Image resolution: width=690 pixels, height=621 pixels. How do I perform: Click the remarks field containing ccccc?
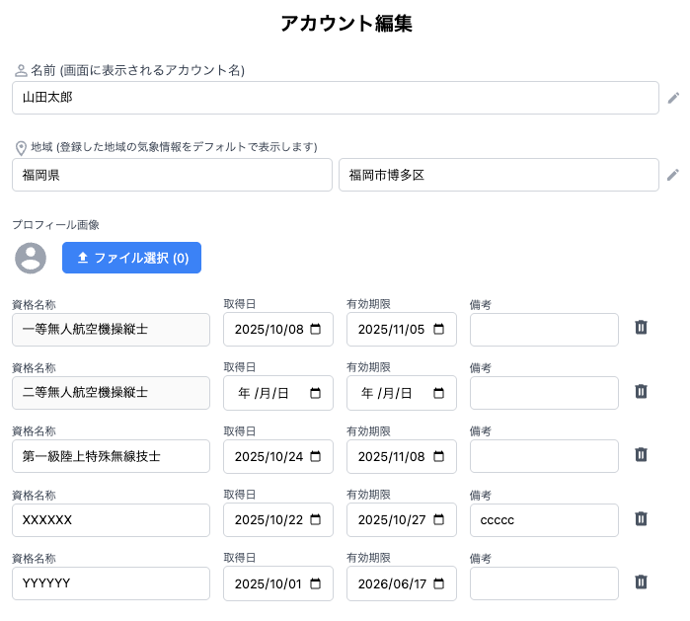tap(544, 520)
